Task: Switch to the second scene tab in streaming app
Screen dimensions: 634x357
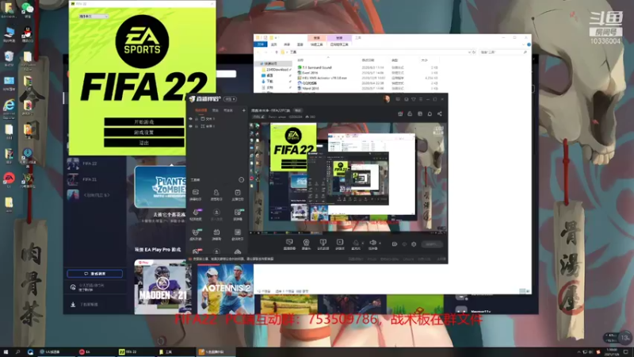Action: (216, 110)
